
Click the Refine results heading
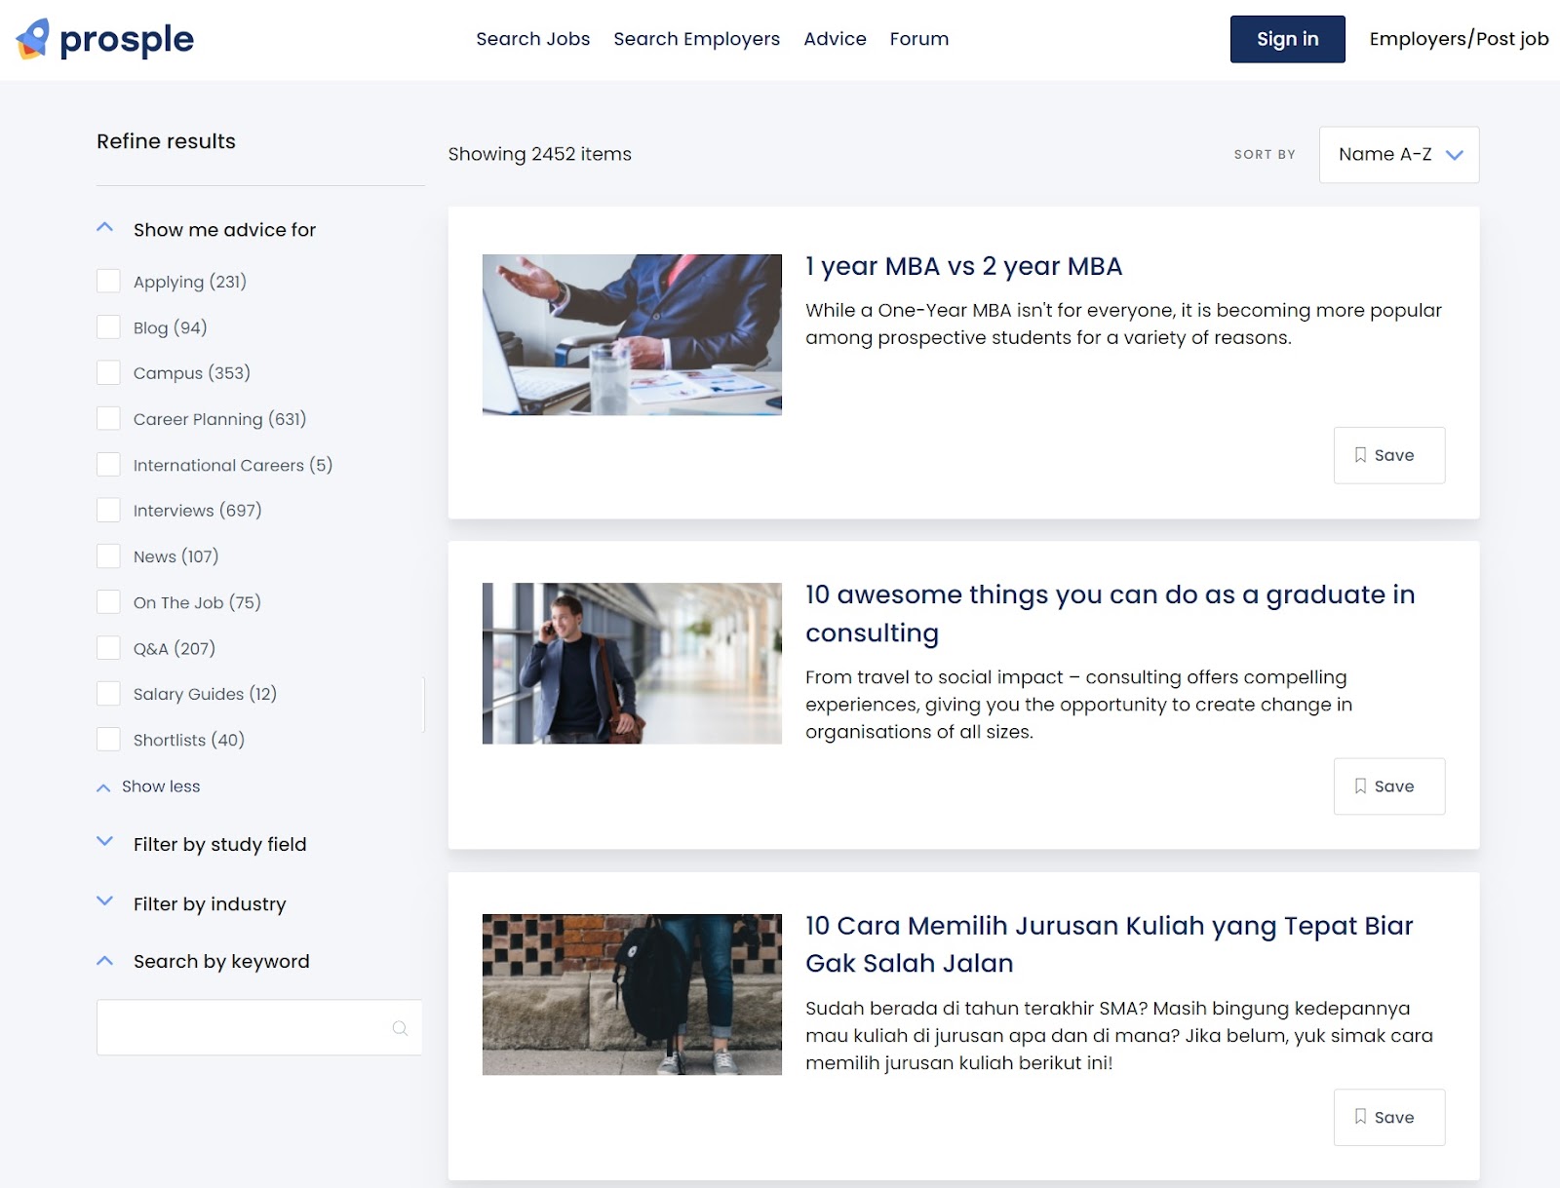click(x=166, y=141)
